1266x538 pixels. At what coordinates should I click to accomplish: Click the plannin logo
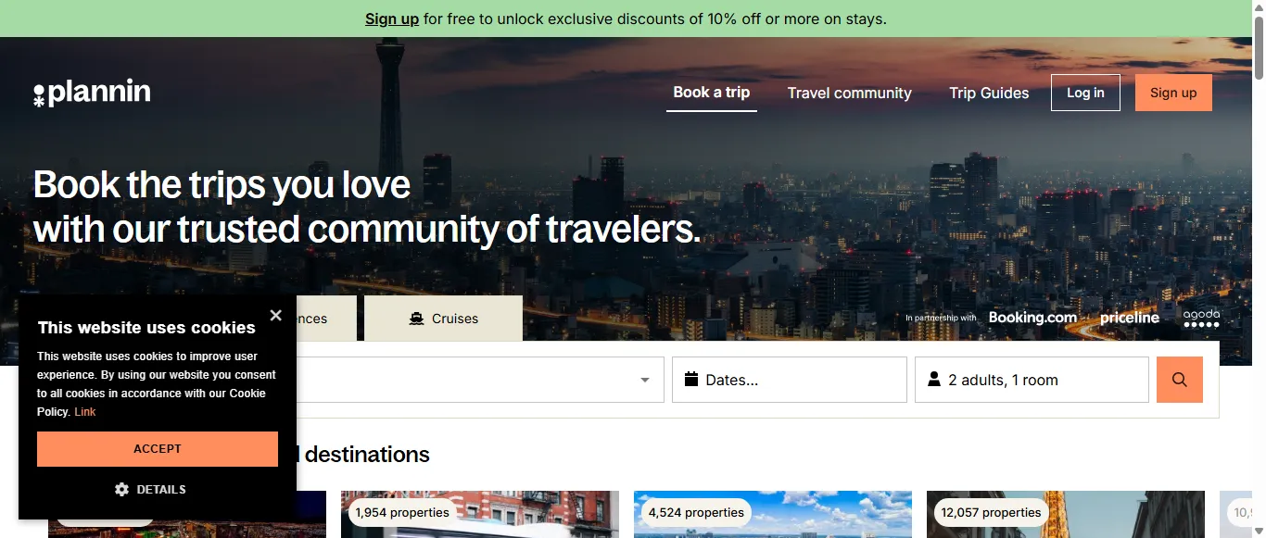pos(92,93)
